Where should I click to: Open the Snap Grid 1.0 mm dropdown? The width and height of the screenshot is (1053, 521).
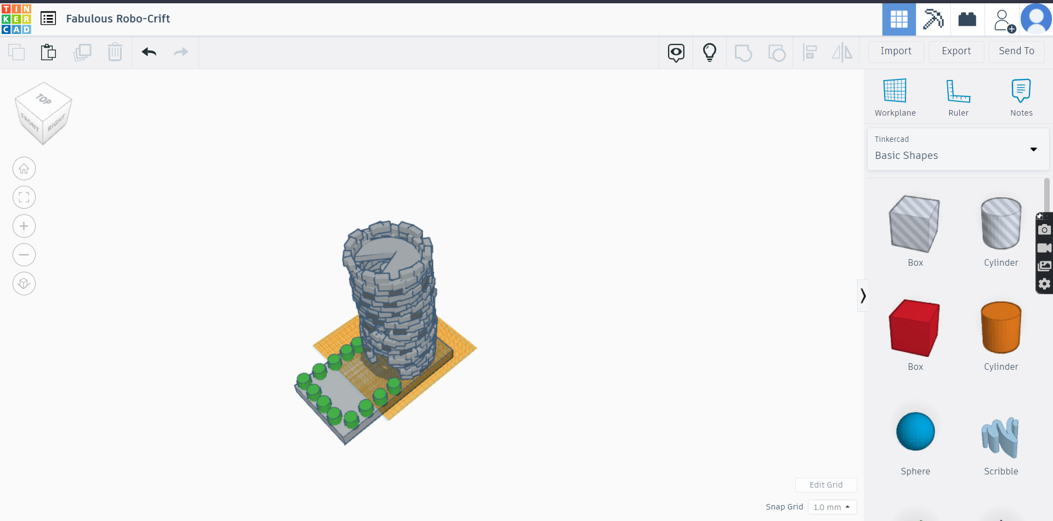point(832,507)
